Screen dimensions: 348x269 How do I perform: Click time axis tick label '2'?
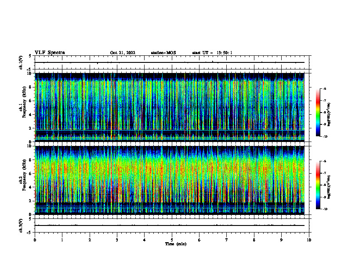[x=90, y=240]
